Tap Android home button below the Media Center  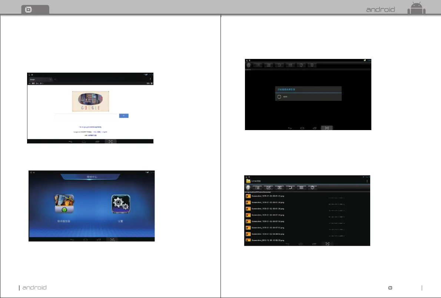coord(85,240)
